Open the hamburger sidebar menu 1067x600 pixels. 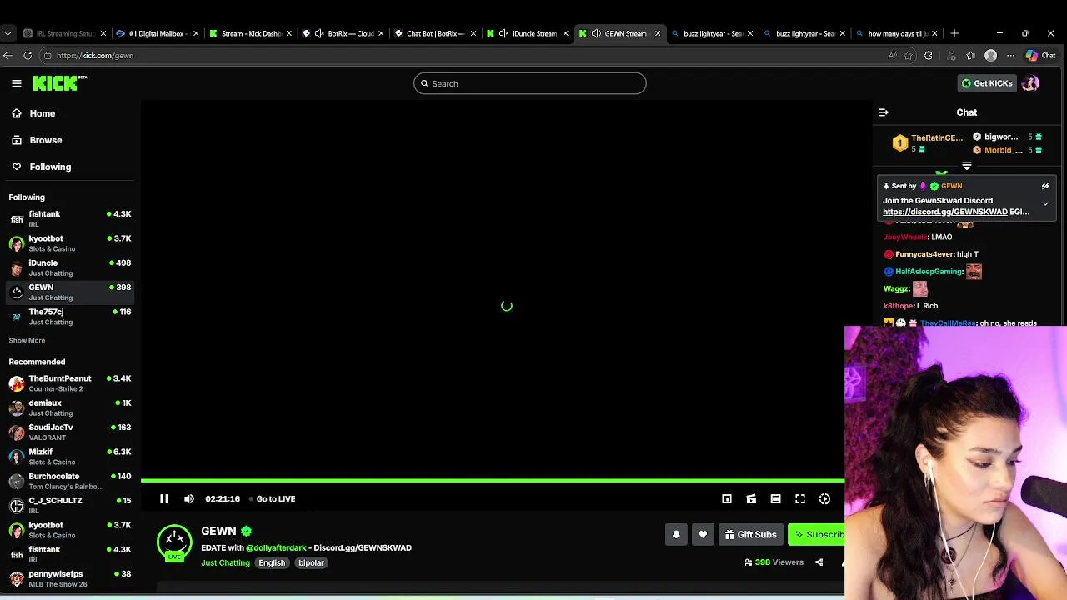[17, 83]
